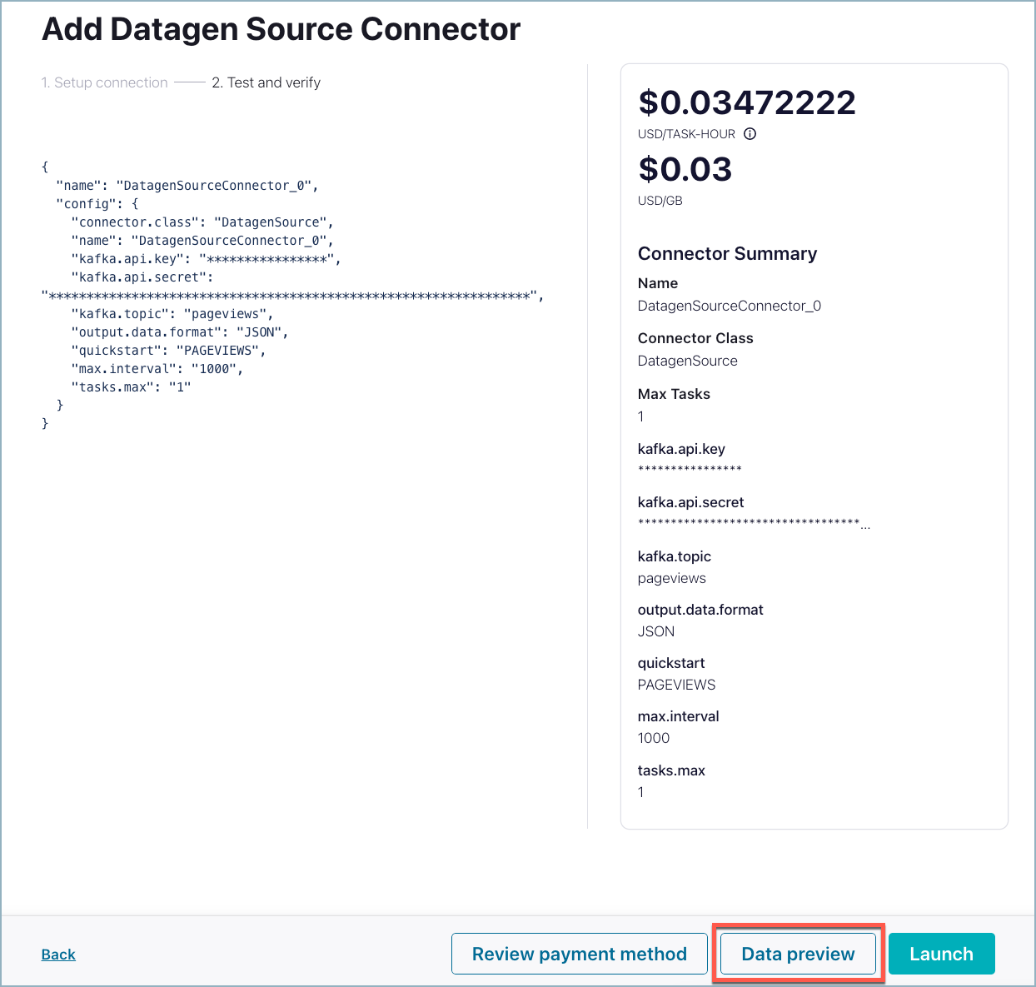This screenshot has height=987, width=1036.
Task: Click the "max.interval": "1000" JSON line
Action: (x=157, y=369)
